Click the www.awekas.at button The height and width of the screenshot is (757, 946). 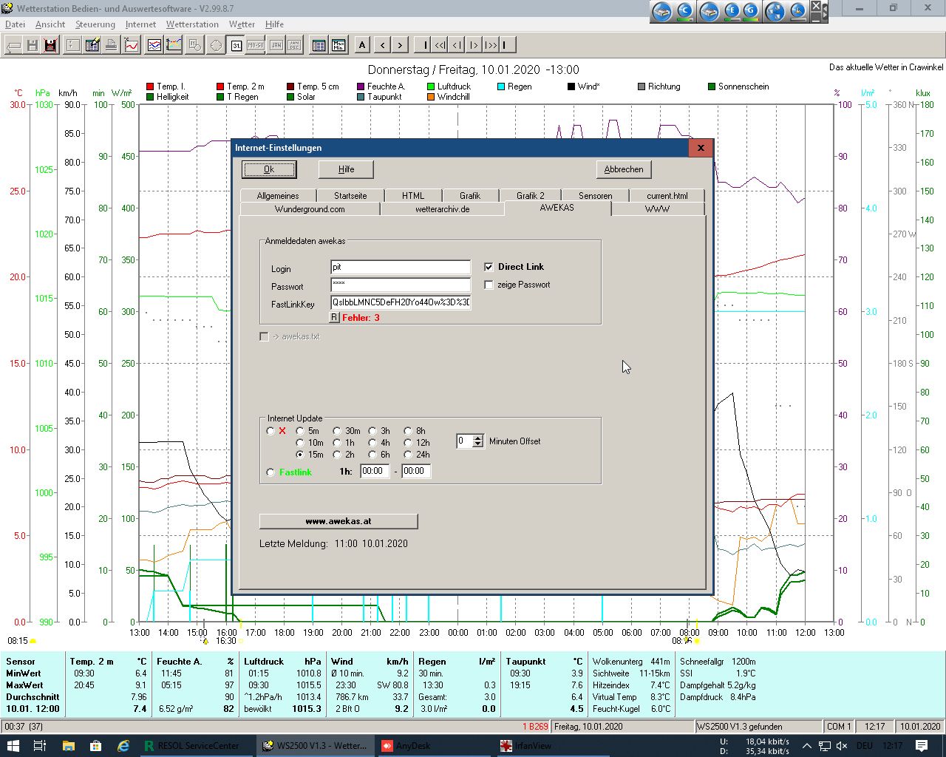click(338, 521)
